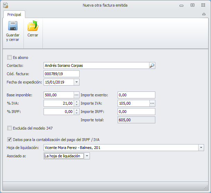Viewport: 211px width, 193px height.
Task: Expand the Hoja de liquidación dropdown
Action: (x=201, y=148)
